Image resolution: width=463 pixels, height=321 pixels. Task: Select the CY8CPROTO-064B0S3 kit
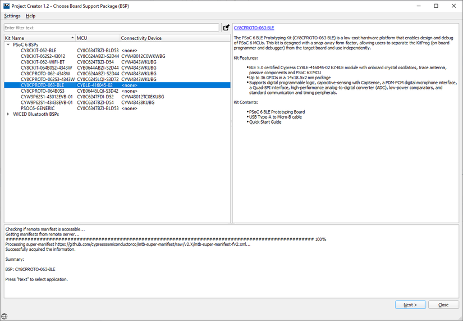coord(43,91)
